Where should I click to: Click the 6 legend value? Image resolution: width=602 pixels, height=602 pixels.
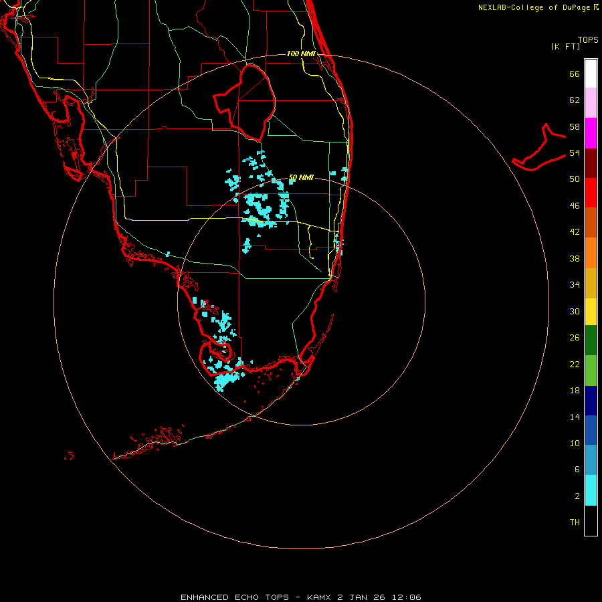(x=577, y=469)
